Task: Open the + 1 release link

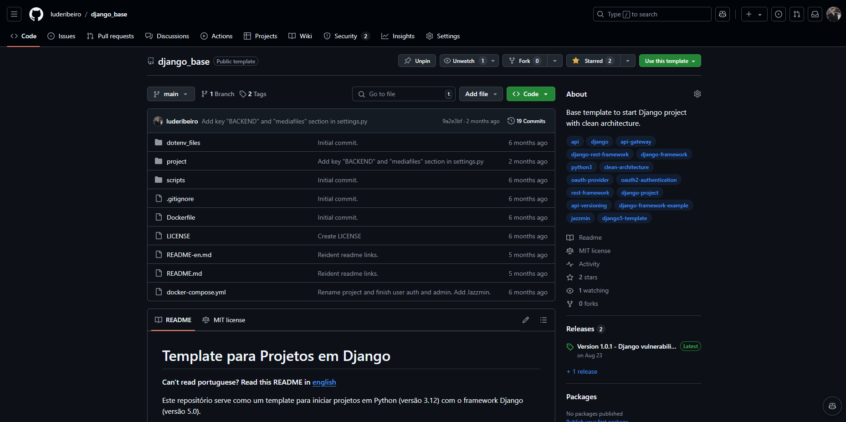Action: click(582, 371)
